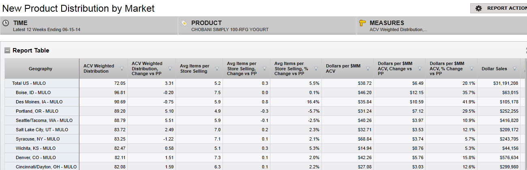This screenshot has width=527, height=170.
Task: Click the Denver, CO - MULO geography
Action: point(36,157)
